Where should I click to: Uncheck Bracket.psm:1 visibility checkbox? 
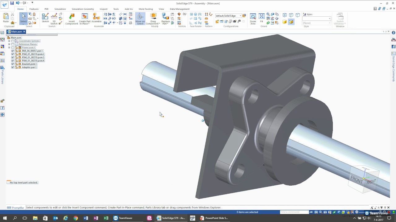pyautogui.click(x=13, y=64)
